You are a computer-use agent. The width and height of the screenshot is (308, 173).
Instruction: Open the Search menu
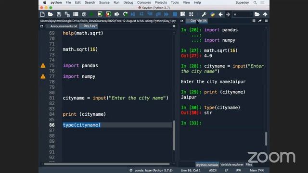tap(90, 2)
